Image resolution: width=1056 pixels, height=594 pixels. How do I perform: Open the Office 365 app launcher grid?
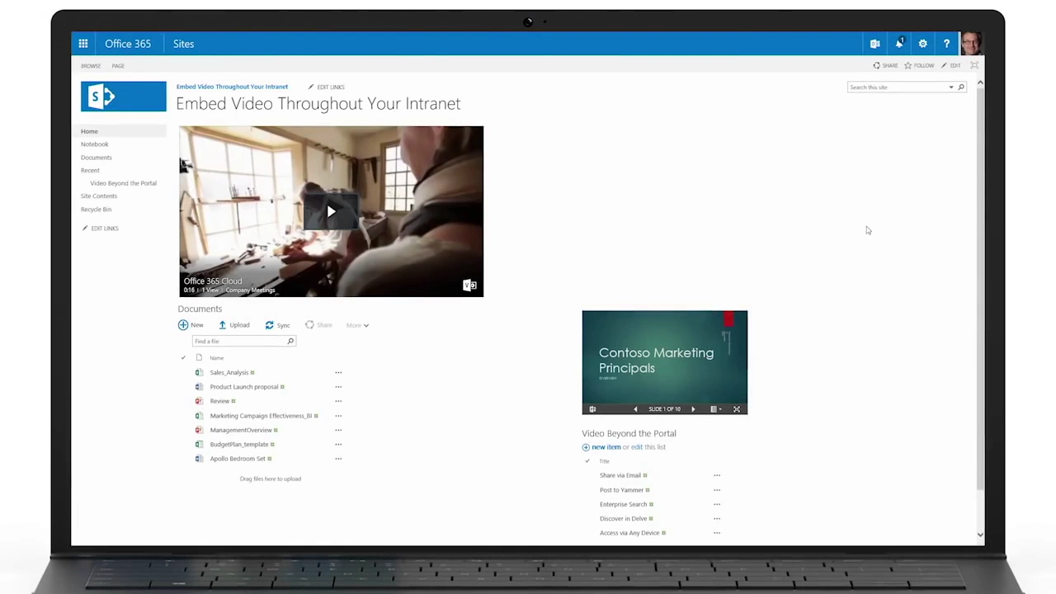[83, 44]
